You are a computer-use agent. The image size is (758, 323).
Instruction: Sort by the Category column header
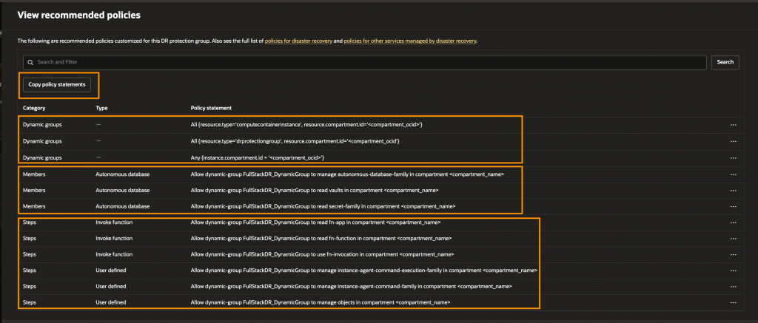[34, 108]
